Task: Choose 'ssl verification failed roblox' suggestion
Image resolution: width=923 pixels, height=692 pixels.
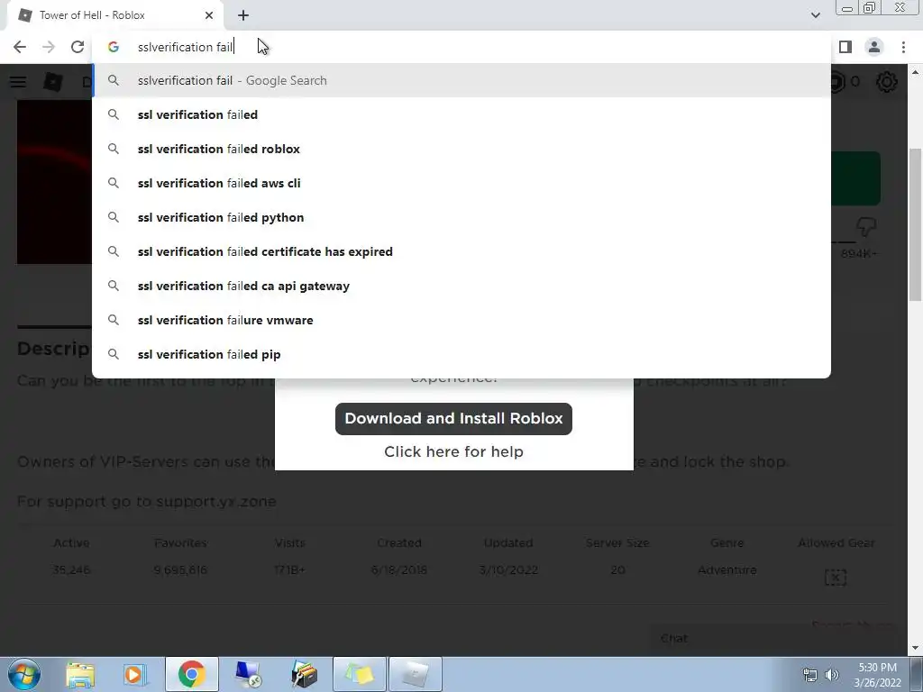Action: tap(461, 149)
